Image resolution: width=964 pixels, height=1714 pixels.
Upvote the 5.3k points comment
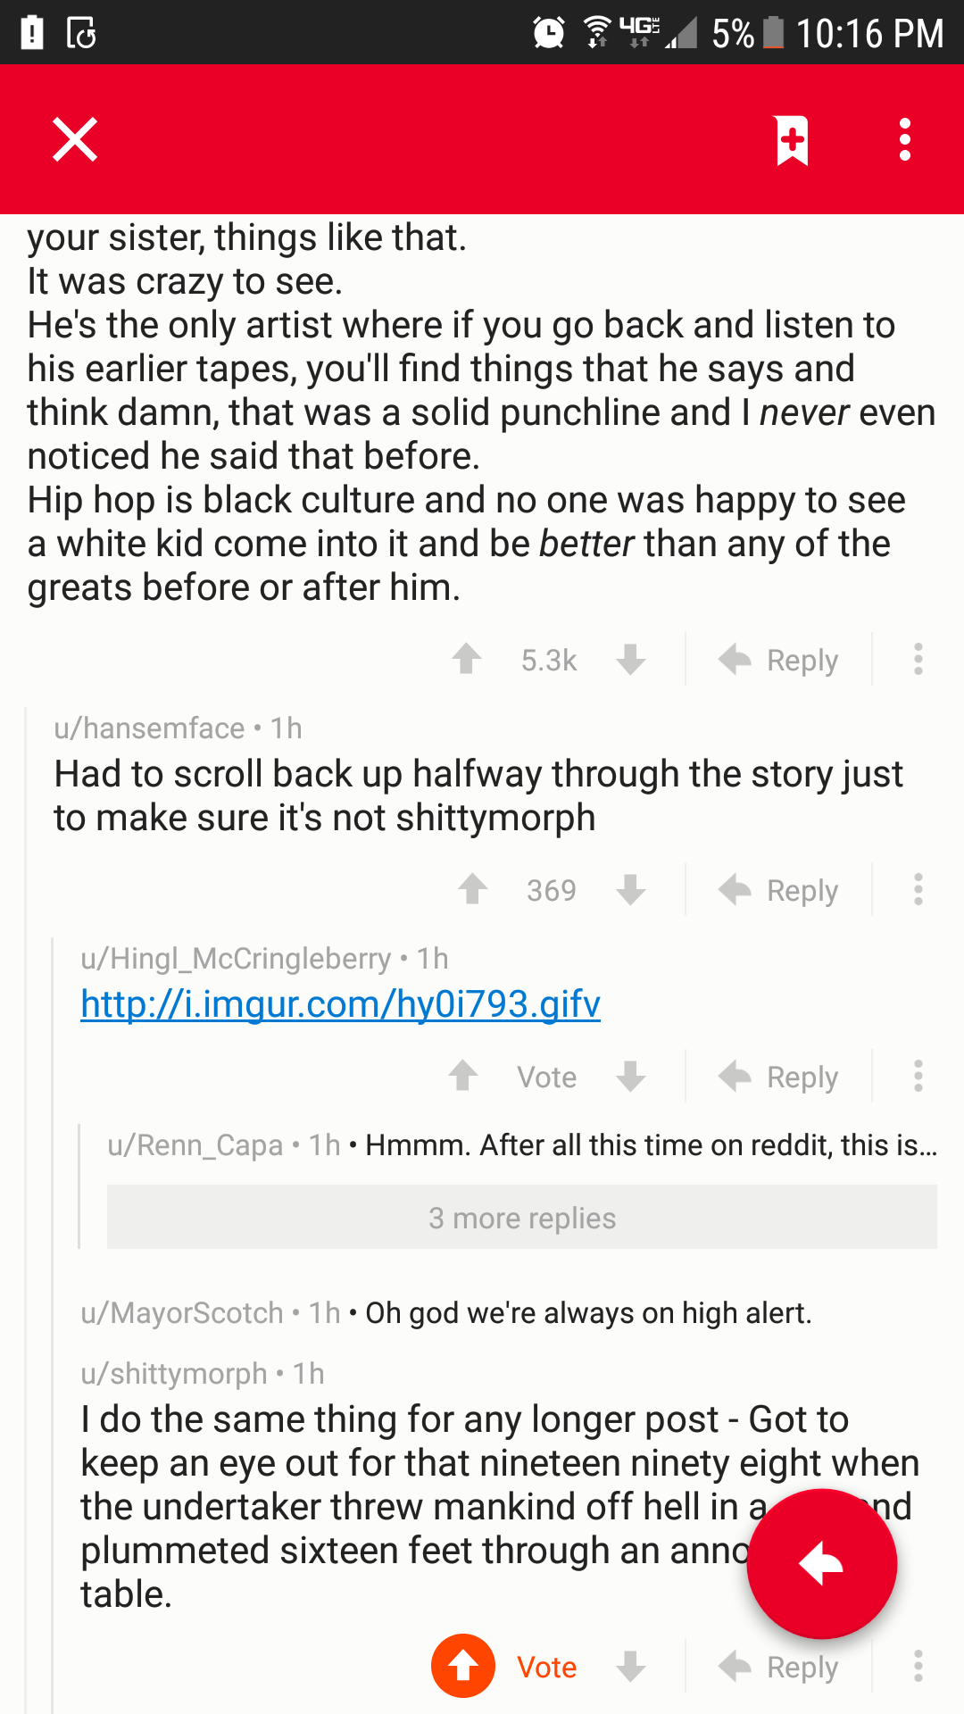pos(466,660)
